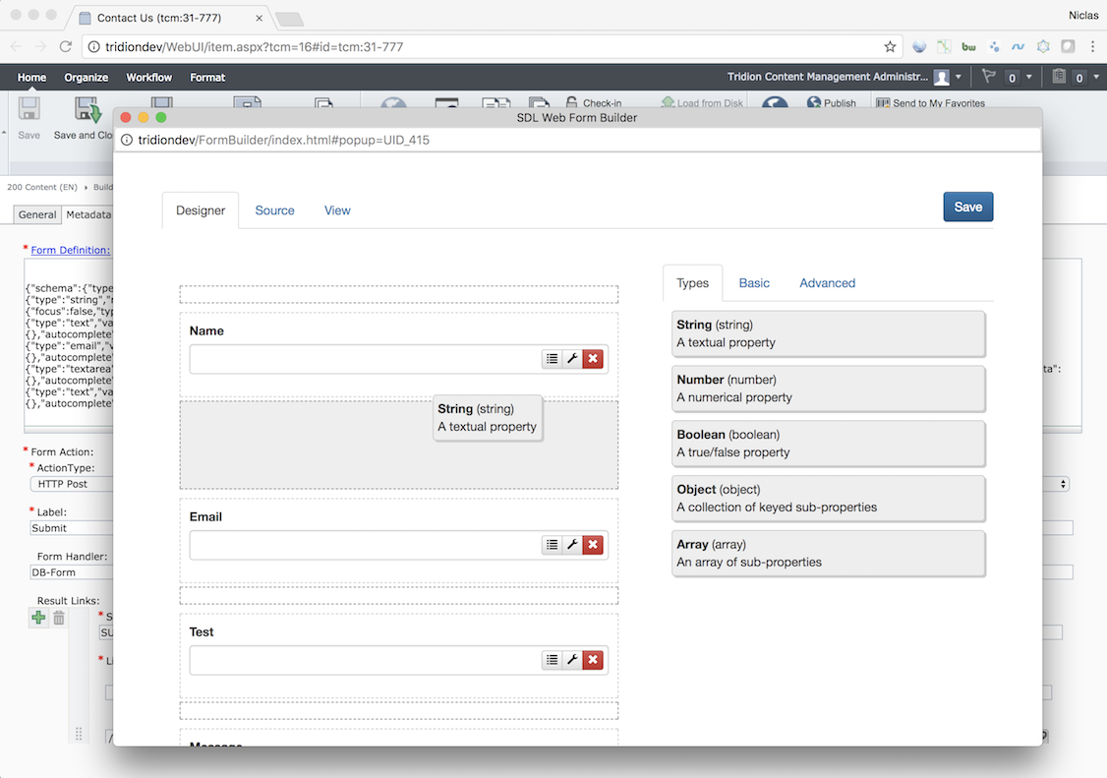This screenshot has width=1107, height=778.
Task: Click the list options icon for Name field
Action: pos(553,359)
